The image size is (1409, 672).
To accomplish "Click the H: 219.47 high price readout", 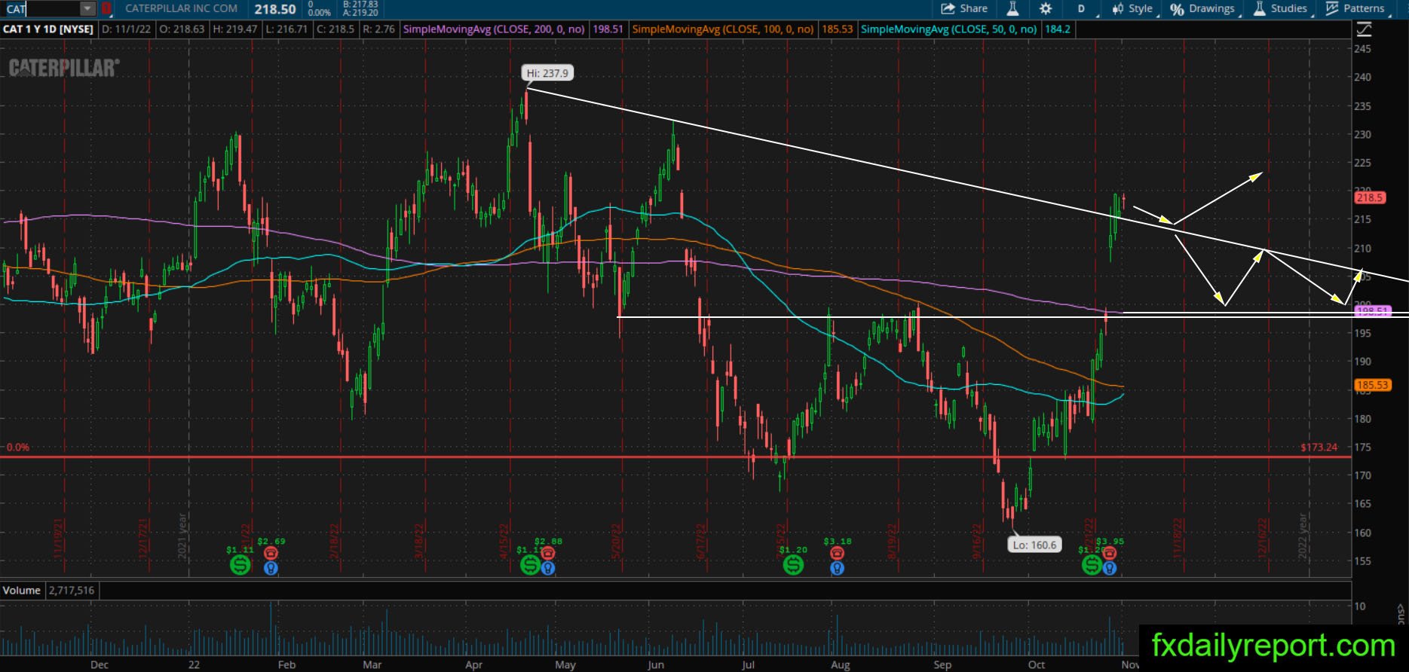I will (235, 29).
